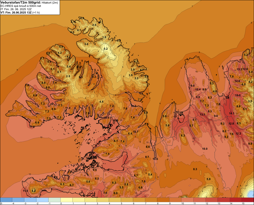The image size is (254, 205).
Task: Click the legend swatch between -1 and 0
Action: 54,200
